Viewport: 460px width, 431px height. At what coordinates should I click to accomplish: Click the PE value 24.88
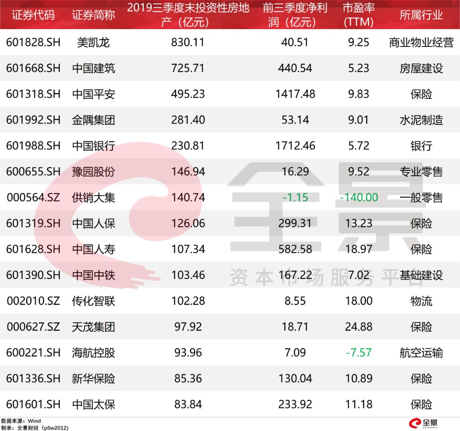tap(359, 327)
